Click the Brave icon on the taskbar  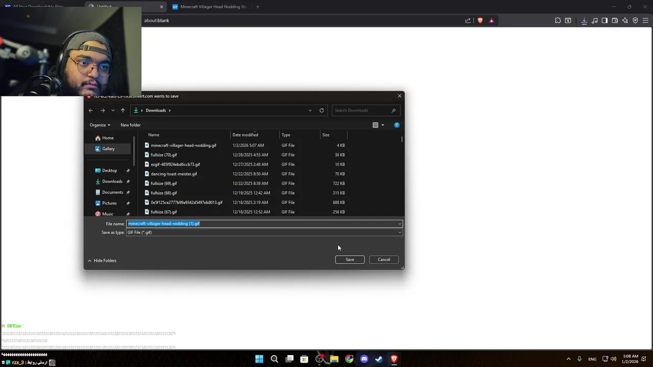[394, 359]
